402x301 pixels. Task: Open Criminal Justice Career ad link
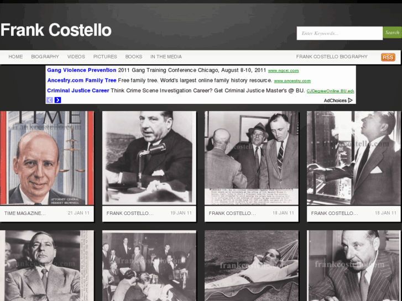point(78,91)
